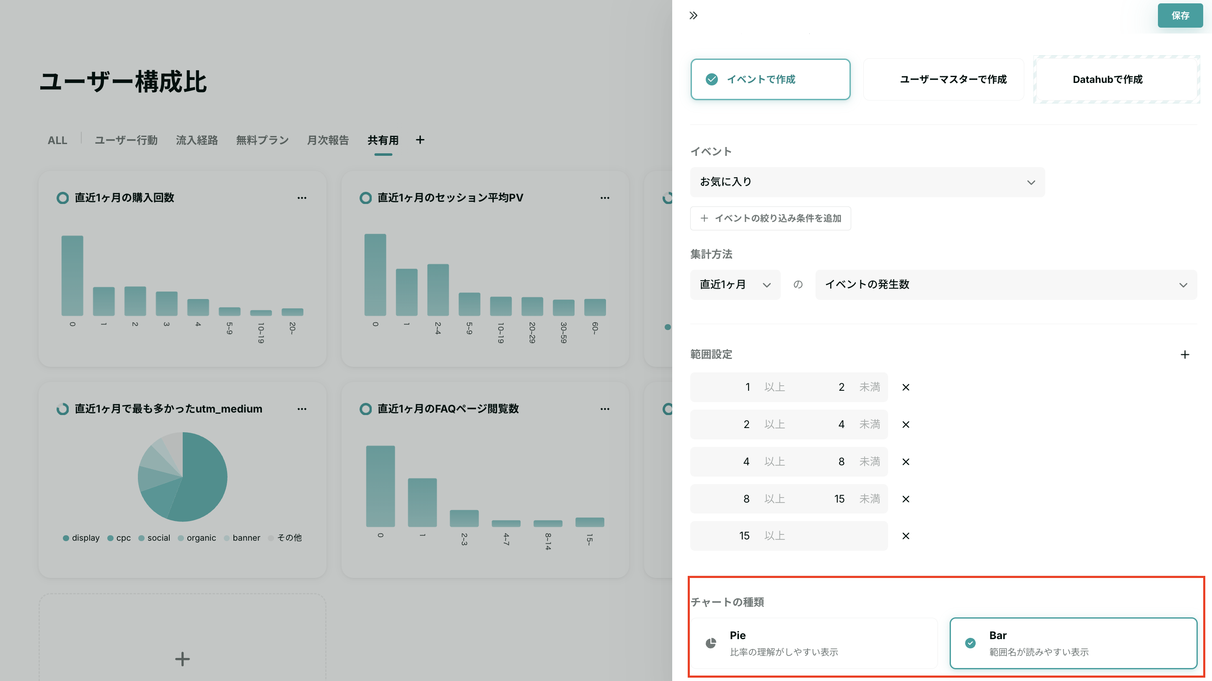The height and width of the screenshot is (681, 1212).
Task: Click the その他 legend entry
Action: [285, 538]
